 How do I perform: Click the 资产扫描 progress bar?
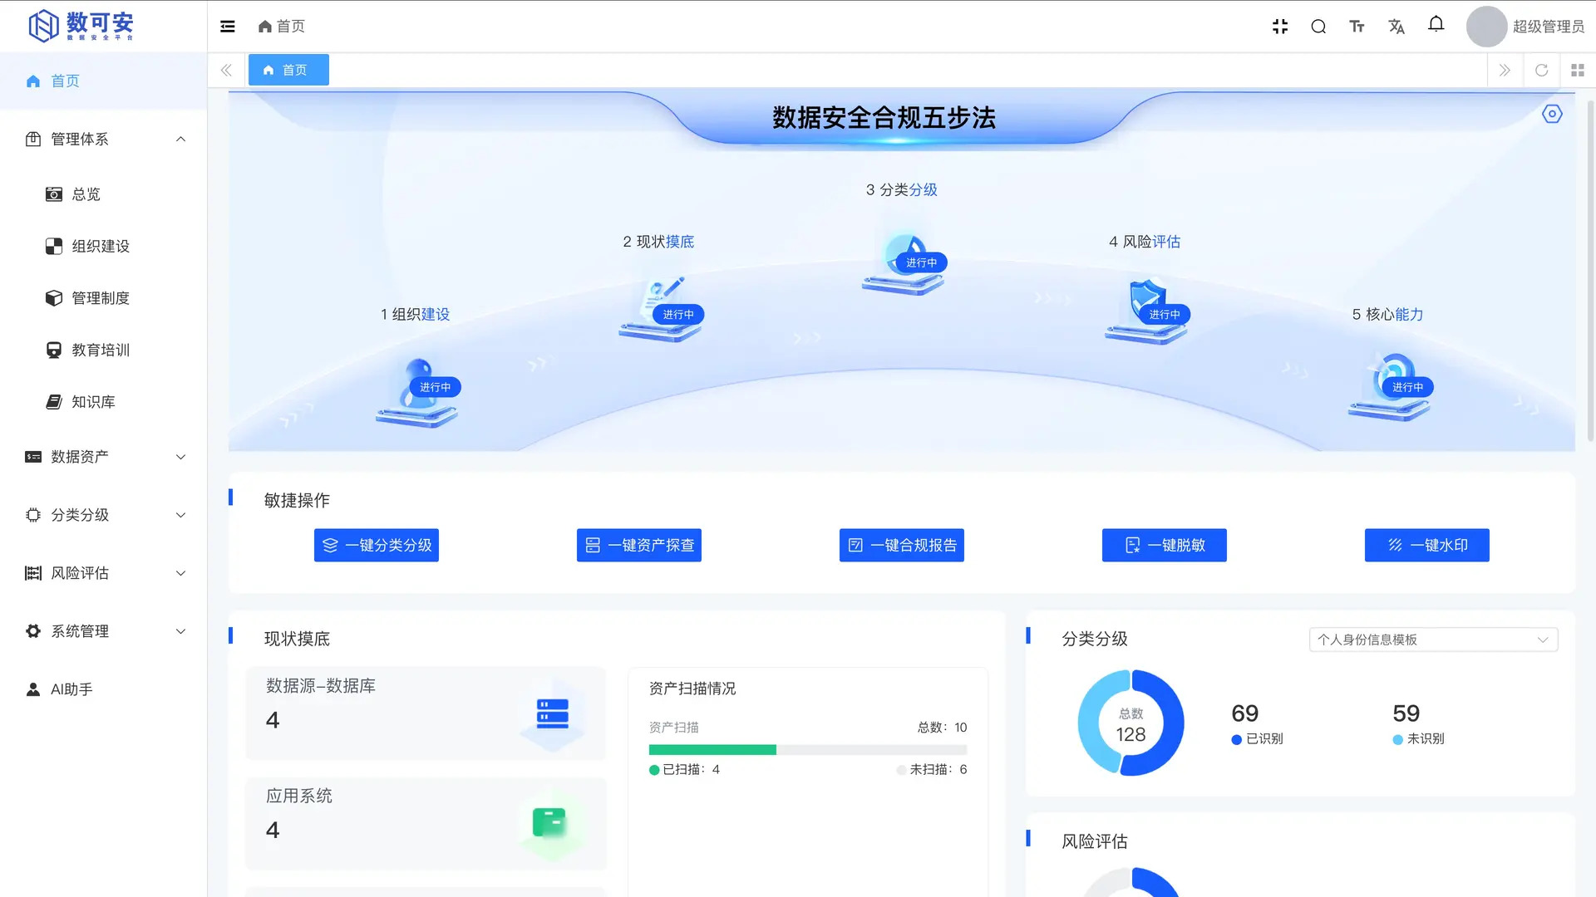[808, 750]
